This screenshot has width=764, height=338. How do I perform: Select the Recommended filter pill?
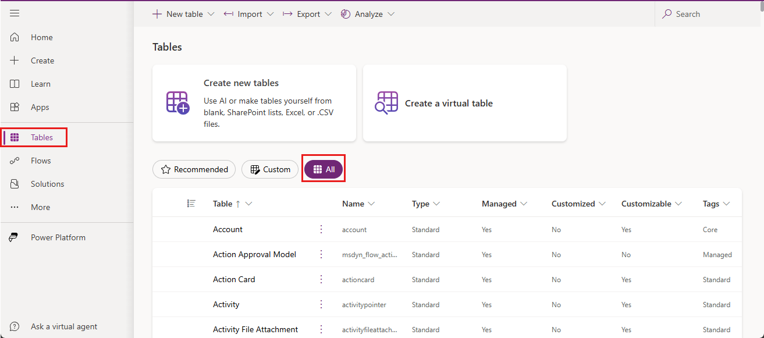[194, 169]
